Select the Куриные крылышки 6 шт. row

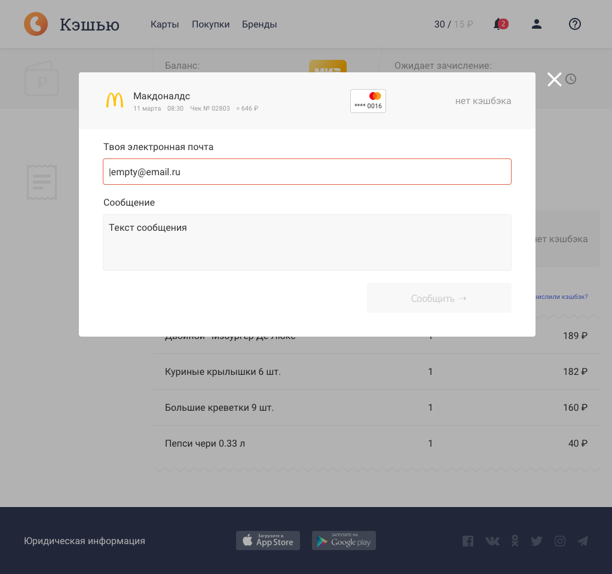pyautogui.click(x=377, y=372)
